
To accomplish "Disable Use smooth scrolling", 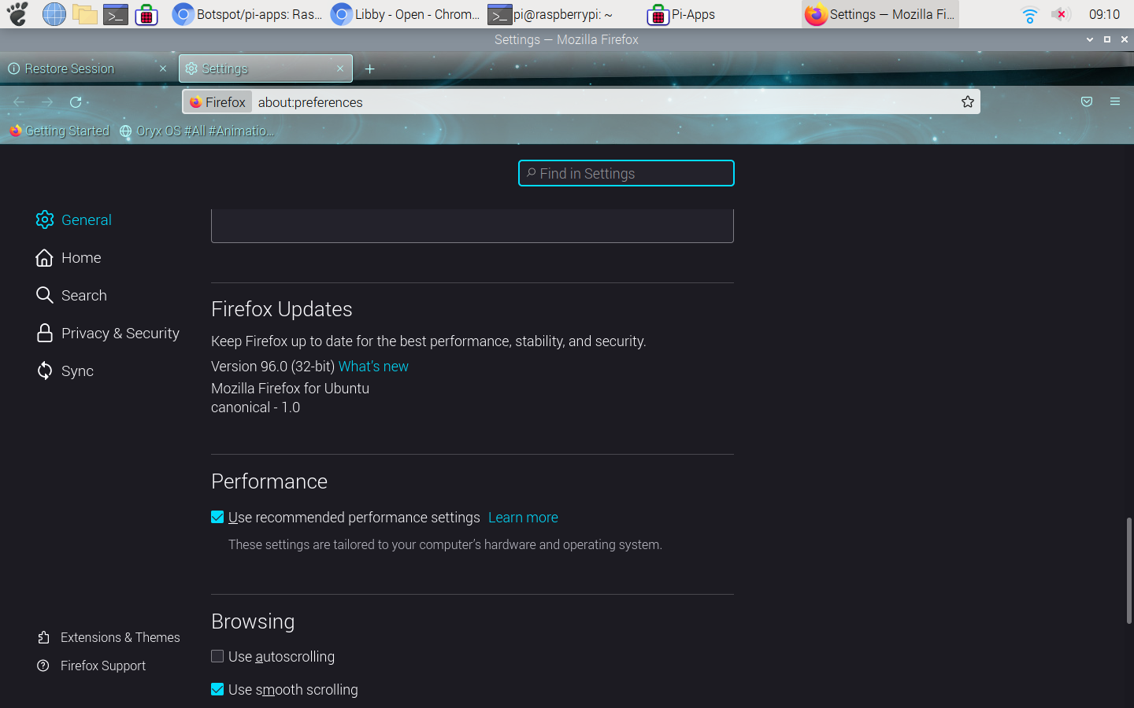I will 217,689.
